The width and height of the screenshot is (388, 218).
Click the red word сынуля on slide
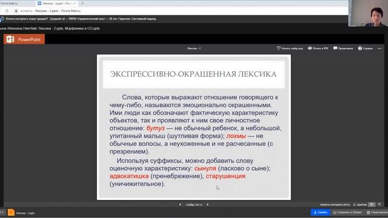pyautogui.click(x=205, y=168)
